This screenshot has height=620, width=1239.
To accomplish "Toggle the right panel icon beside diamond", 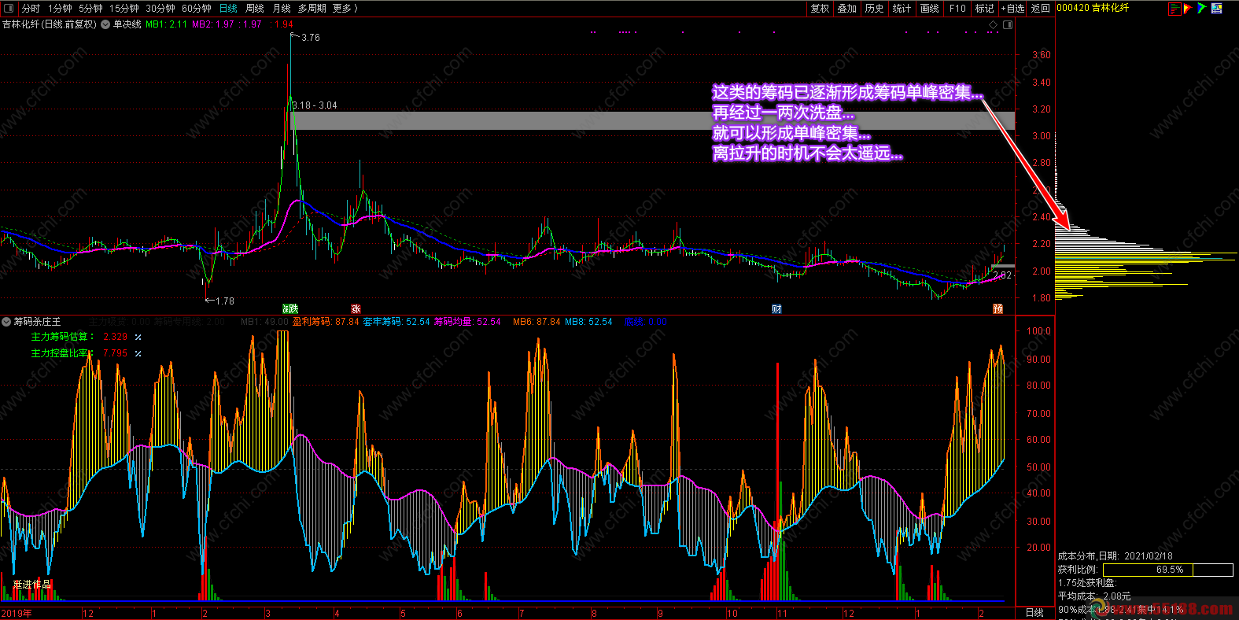I will tap(1006, 24).
